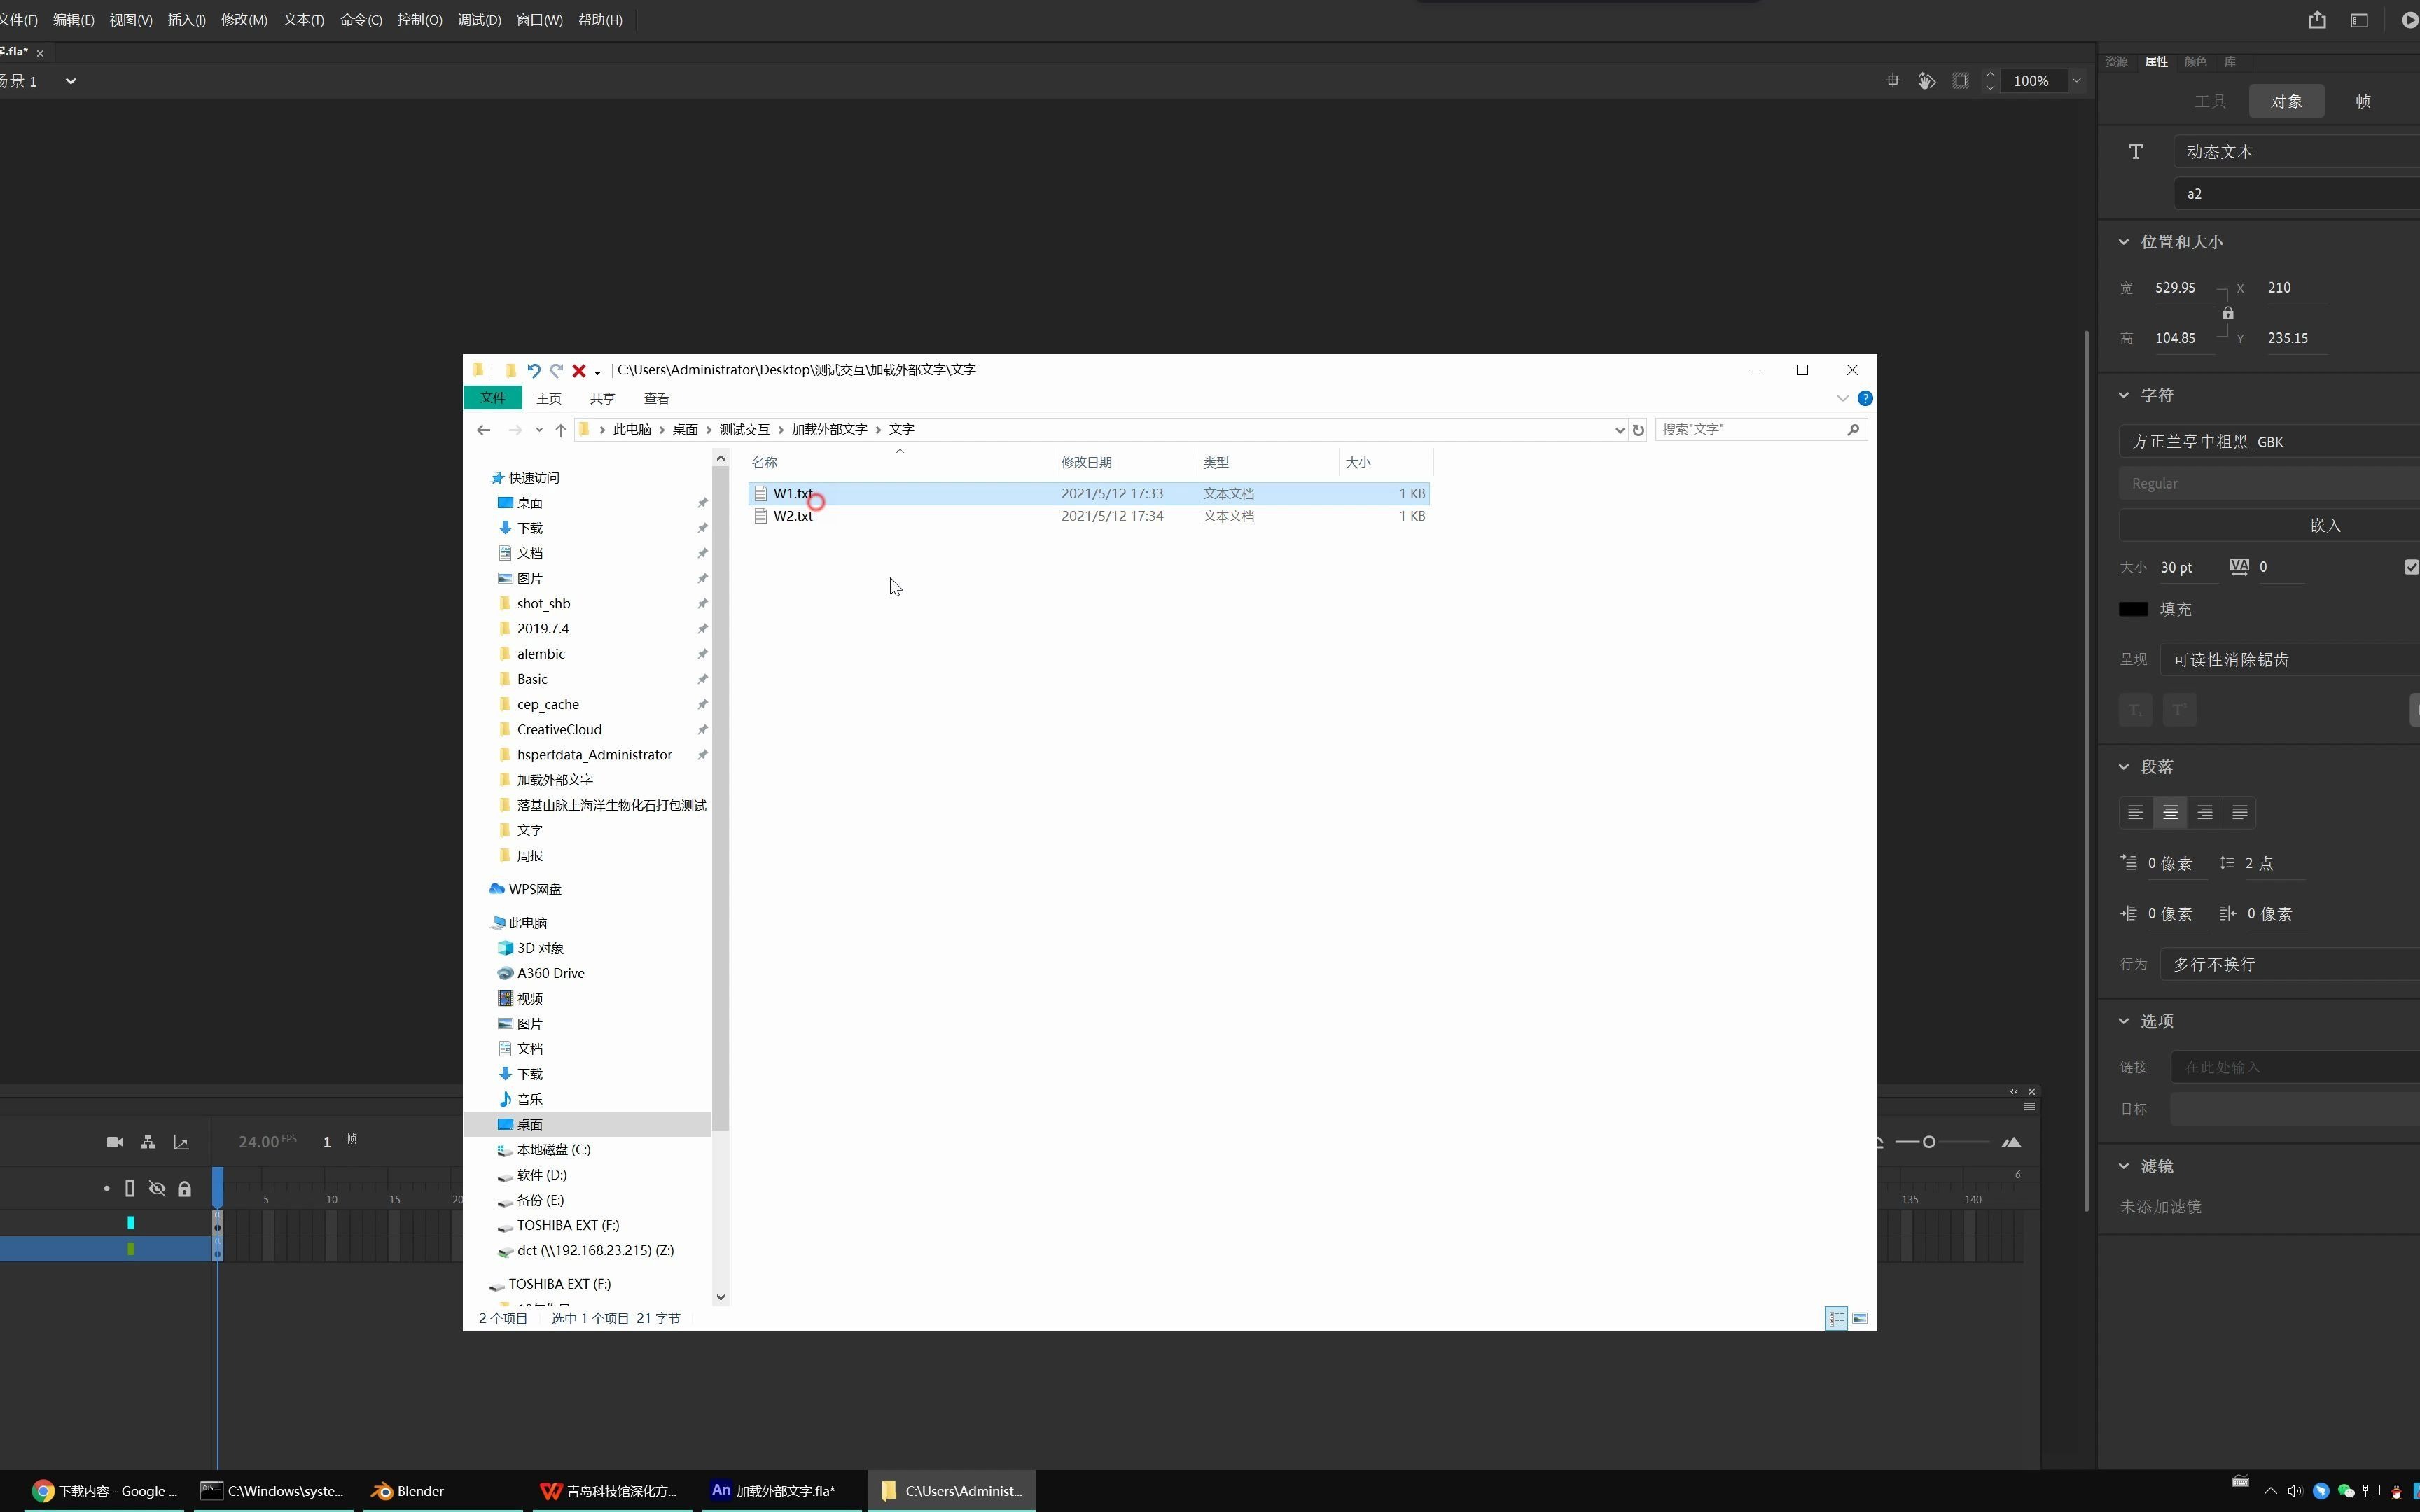Click the black 填充 color swatch
The height and width of the screenshot is (1512, 2420).
[2132, 609]
